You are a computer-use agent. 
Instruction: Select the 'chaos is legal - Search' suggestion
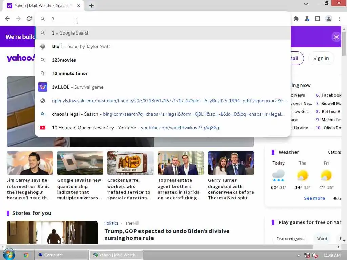click(163, 114)
